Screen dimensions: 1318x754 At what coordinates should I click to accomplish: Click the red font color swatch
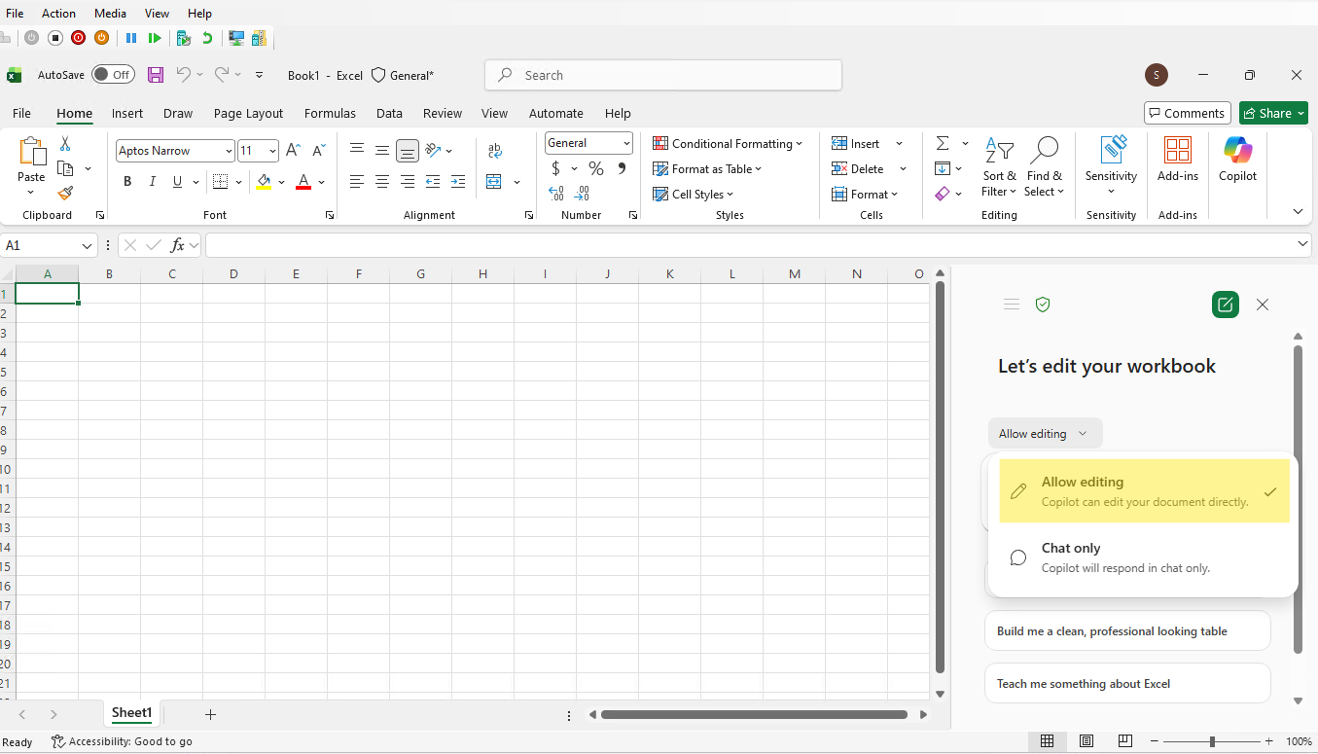303,182
